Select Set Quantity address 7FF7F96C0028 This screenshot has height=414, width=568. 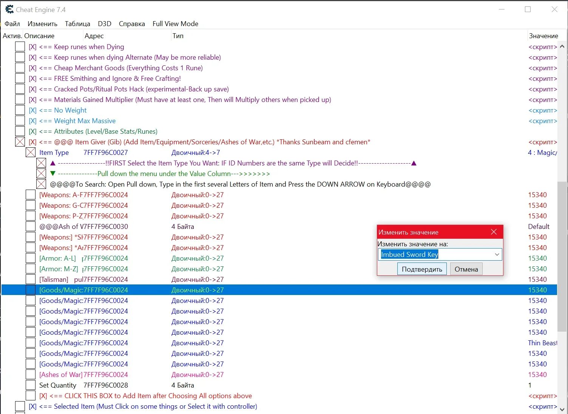pyautogui.click(x=106, y=385)
